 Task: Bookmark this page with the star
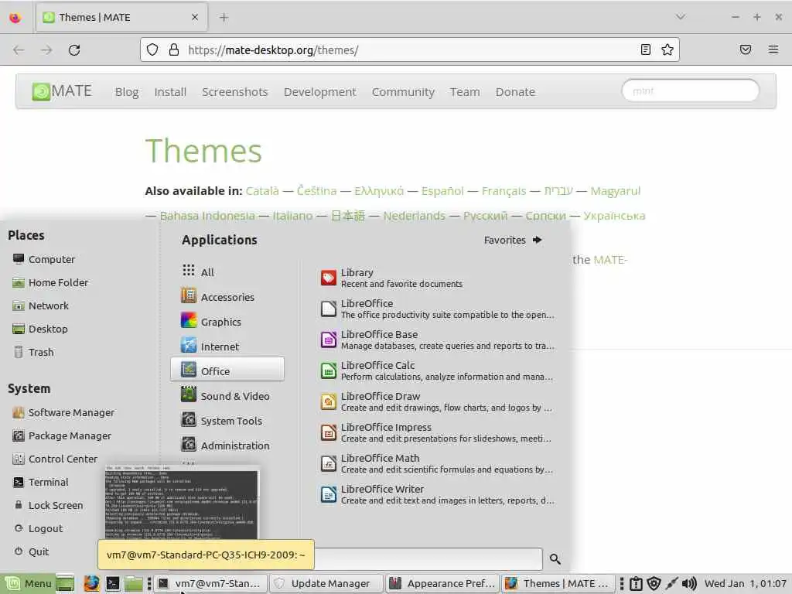click(x=667, y=49)
